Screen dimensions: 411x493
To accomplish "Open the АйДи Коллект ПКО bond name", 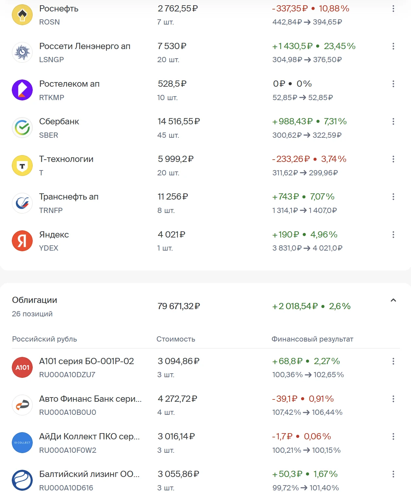I will click(89, 436).
